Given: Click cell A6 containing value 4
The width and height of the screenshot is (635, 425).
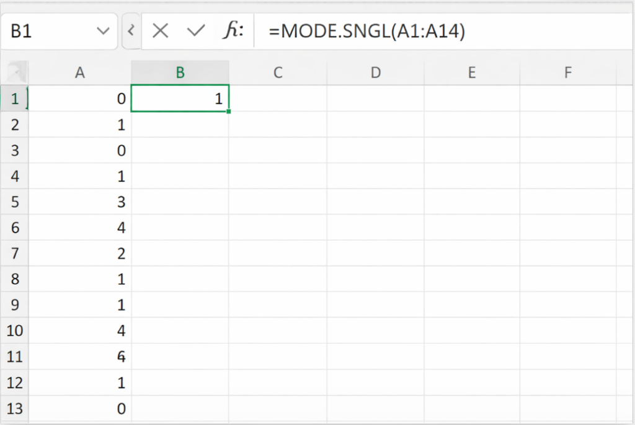Looking at the screenshot, I should (x=80, y=228).
